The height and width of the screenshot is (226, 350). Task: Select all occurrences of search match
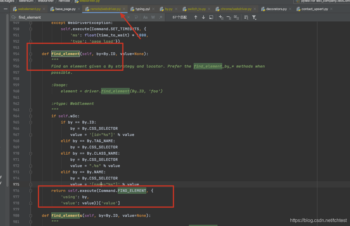[236, 17]
